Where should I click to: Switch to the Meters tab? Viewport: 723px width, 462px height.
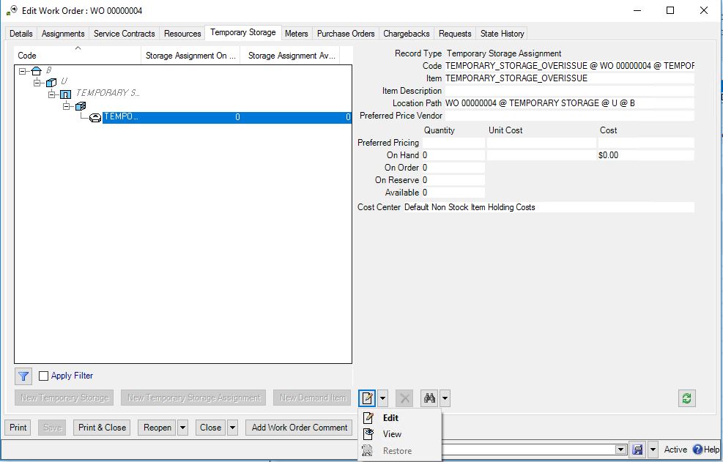click(x=296, y=34)
